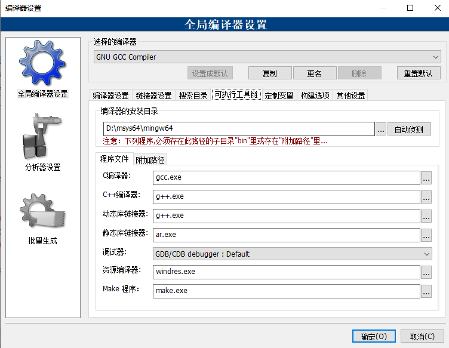
Task: Click browse button beside C++编译器 field
Action: click(x=426, y=197)
